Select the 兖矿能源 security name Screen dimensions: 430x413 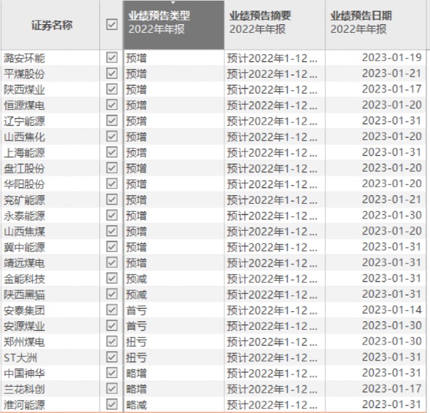[x=25, y=200]
